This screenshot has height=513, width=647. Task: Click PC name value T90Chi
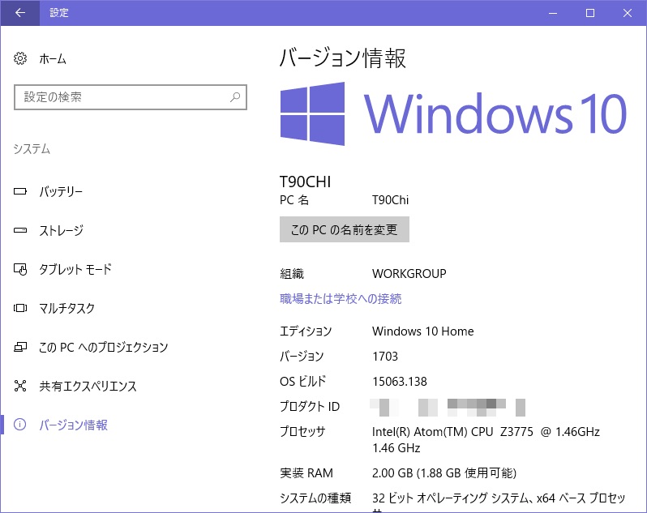pyautogui.click(x=390, y=200)
